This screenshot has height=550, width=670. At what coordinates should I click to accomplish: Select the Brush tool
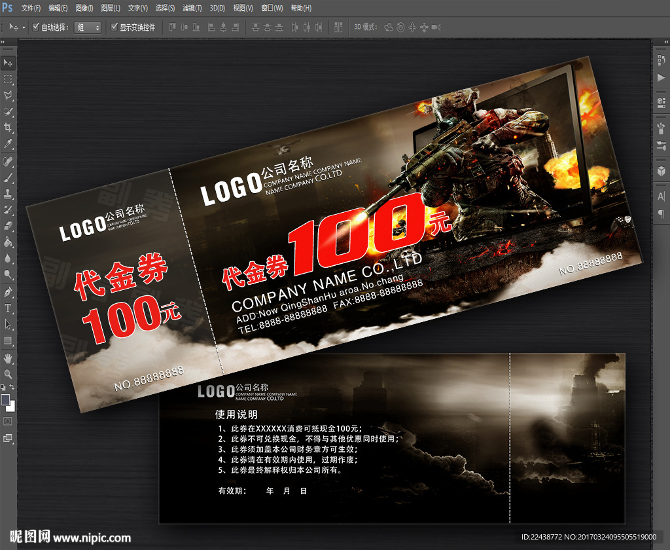(x=8, y=178)
